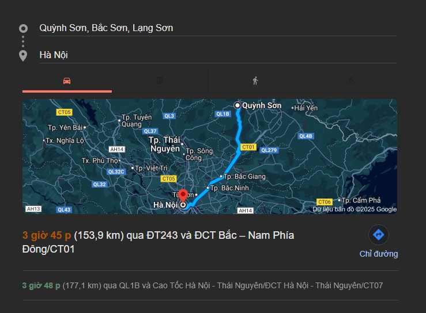Screen dimensions: 426x313
Task: Click the blue directions arrow icon
Action: coord(379,235)
